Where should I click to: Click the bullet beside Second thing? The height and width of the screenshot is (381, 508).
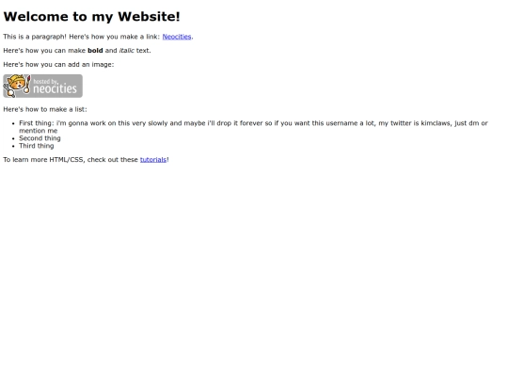pyautogui.click(x=13, y=138)
